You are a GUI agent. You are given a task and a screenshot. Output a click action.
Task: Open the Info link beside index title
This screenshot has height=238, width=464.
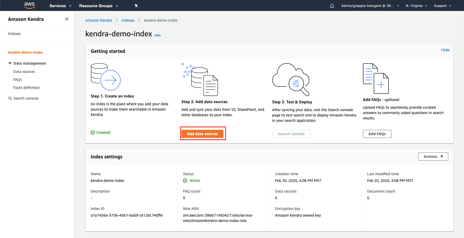click(x=158, y=35)
